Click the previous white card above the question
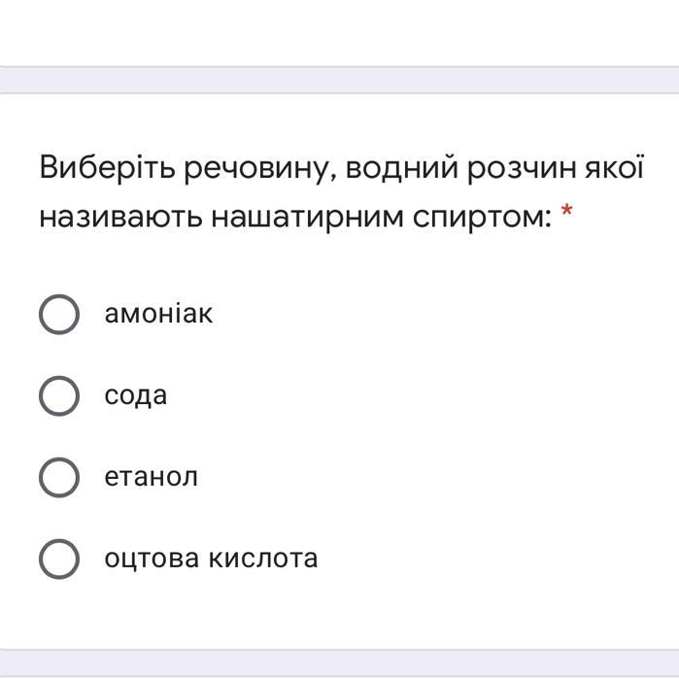This screenshot has height=679, width=679. [340, 29]
